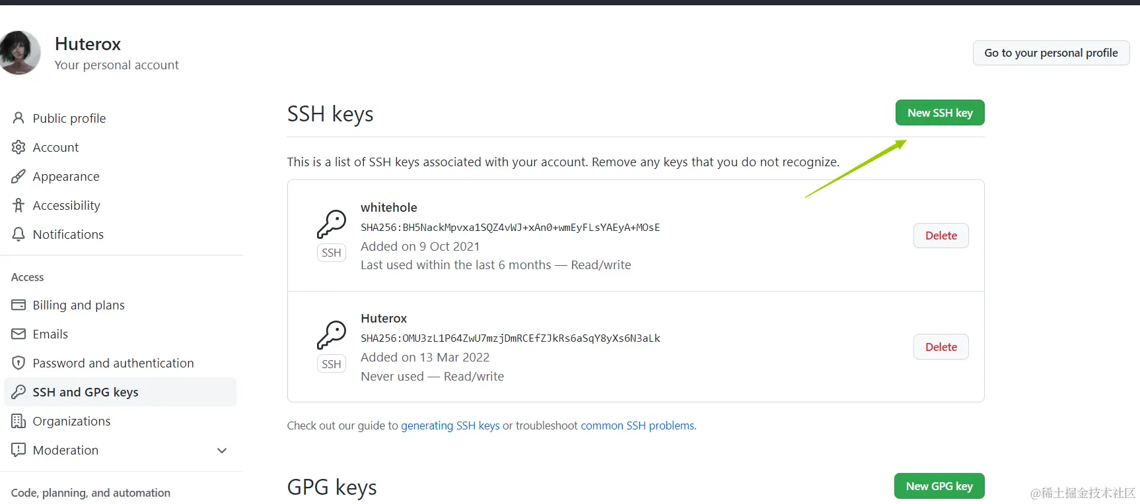Open the common SSH problems link
1140x504 pixels.
pos(637,425)
